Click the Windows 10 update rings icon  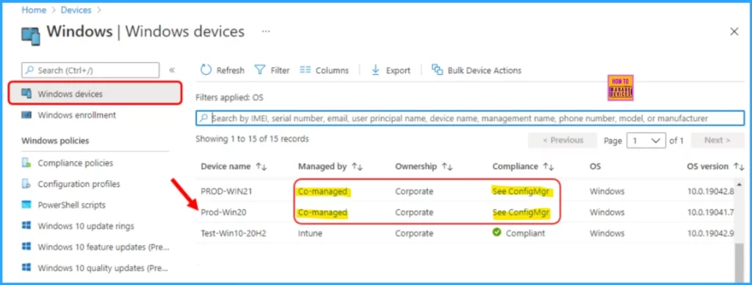pyautogui.click(x=27, y=226)
